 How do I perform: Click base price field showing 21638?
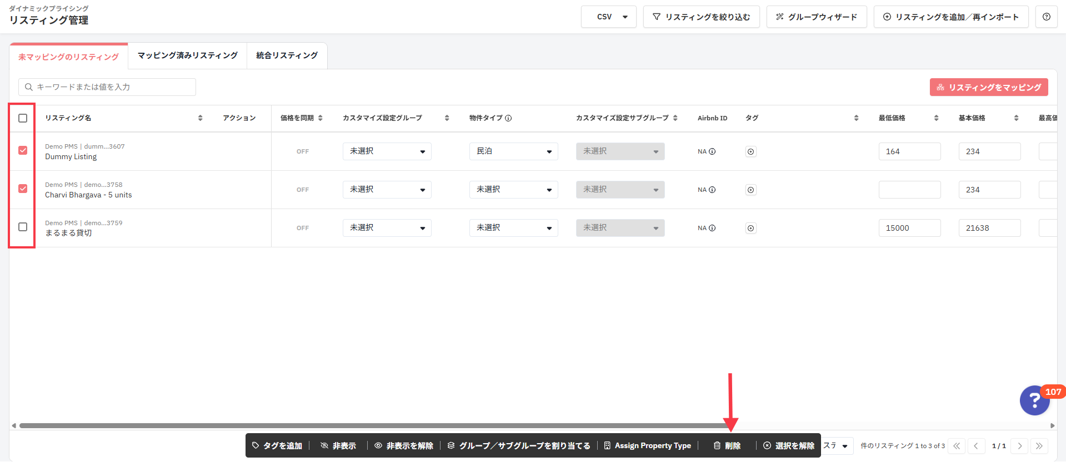990,228
